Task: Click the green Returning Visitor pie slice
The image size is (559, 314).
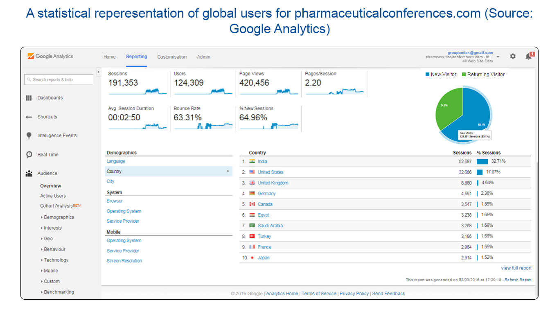Action: [448, 106]
